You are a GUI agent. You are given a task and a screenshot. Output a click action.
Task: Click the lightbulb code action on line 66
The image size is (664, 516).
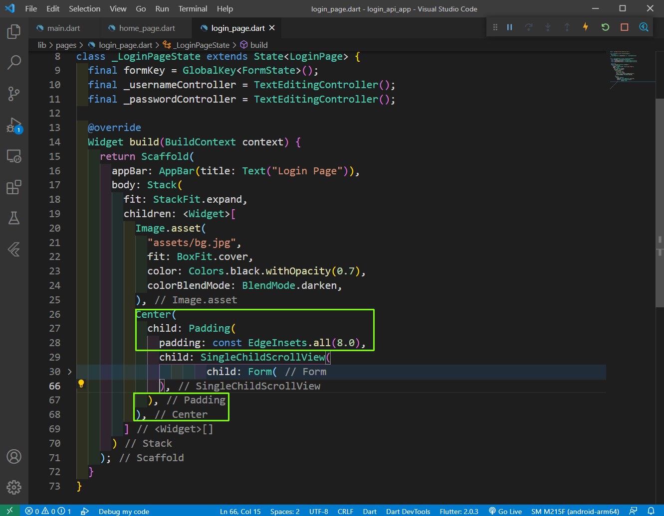(81, 384)
